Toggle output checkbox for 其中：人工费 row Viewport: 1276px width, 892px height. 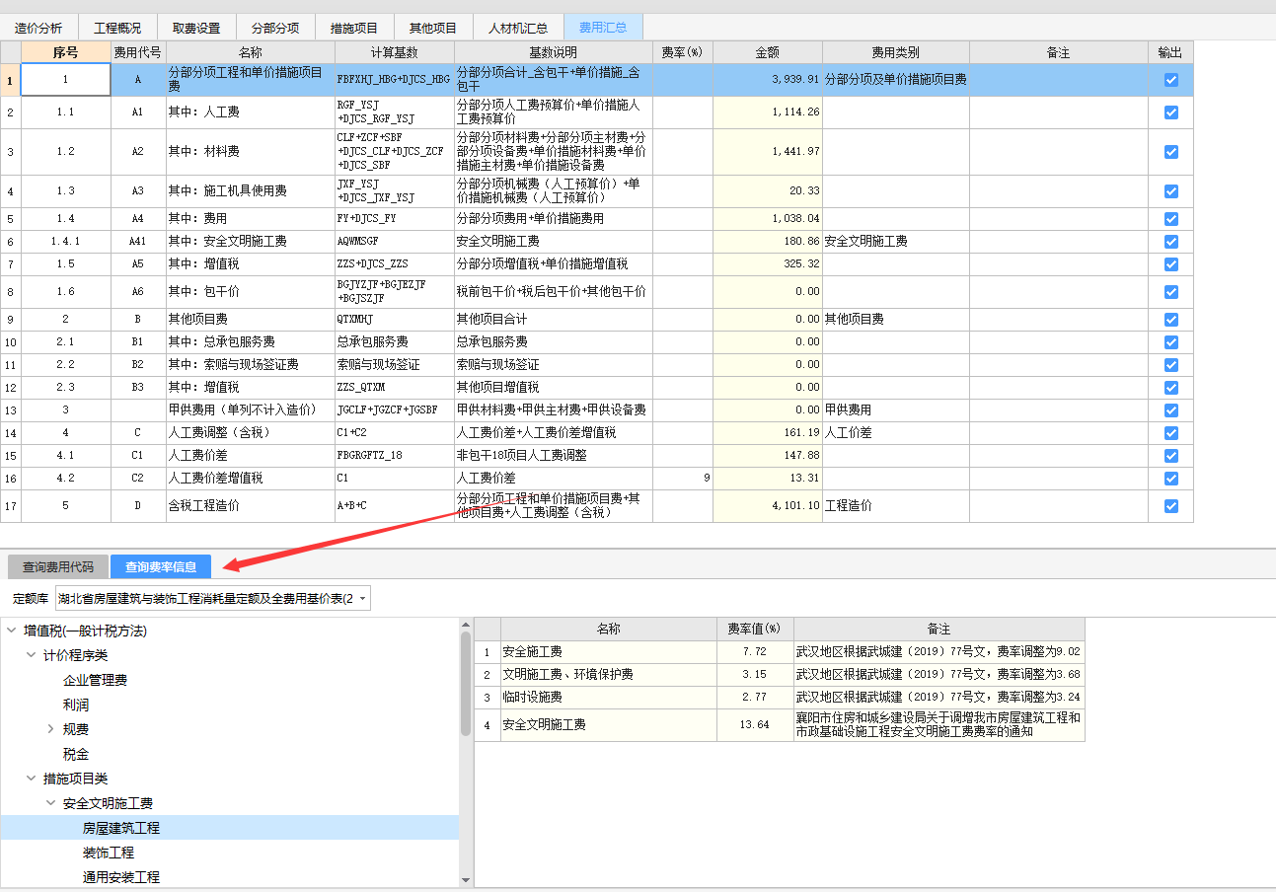[x=1170, y=112]
